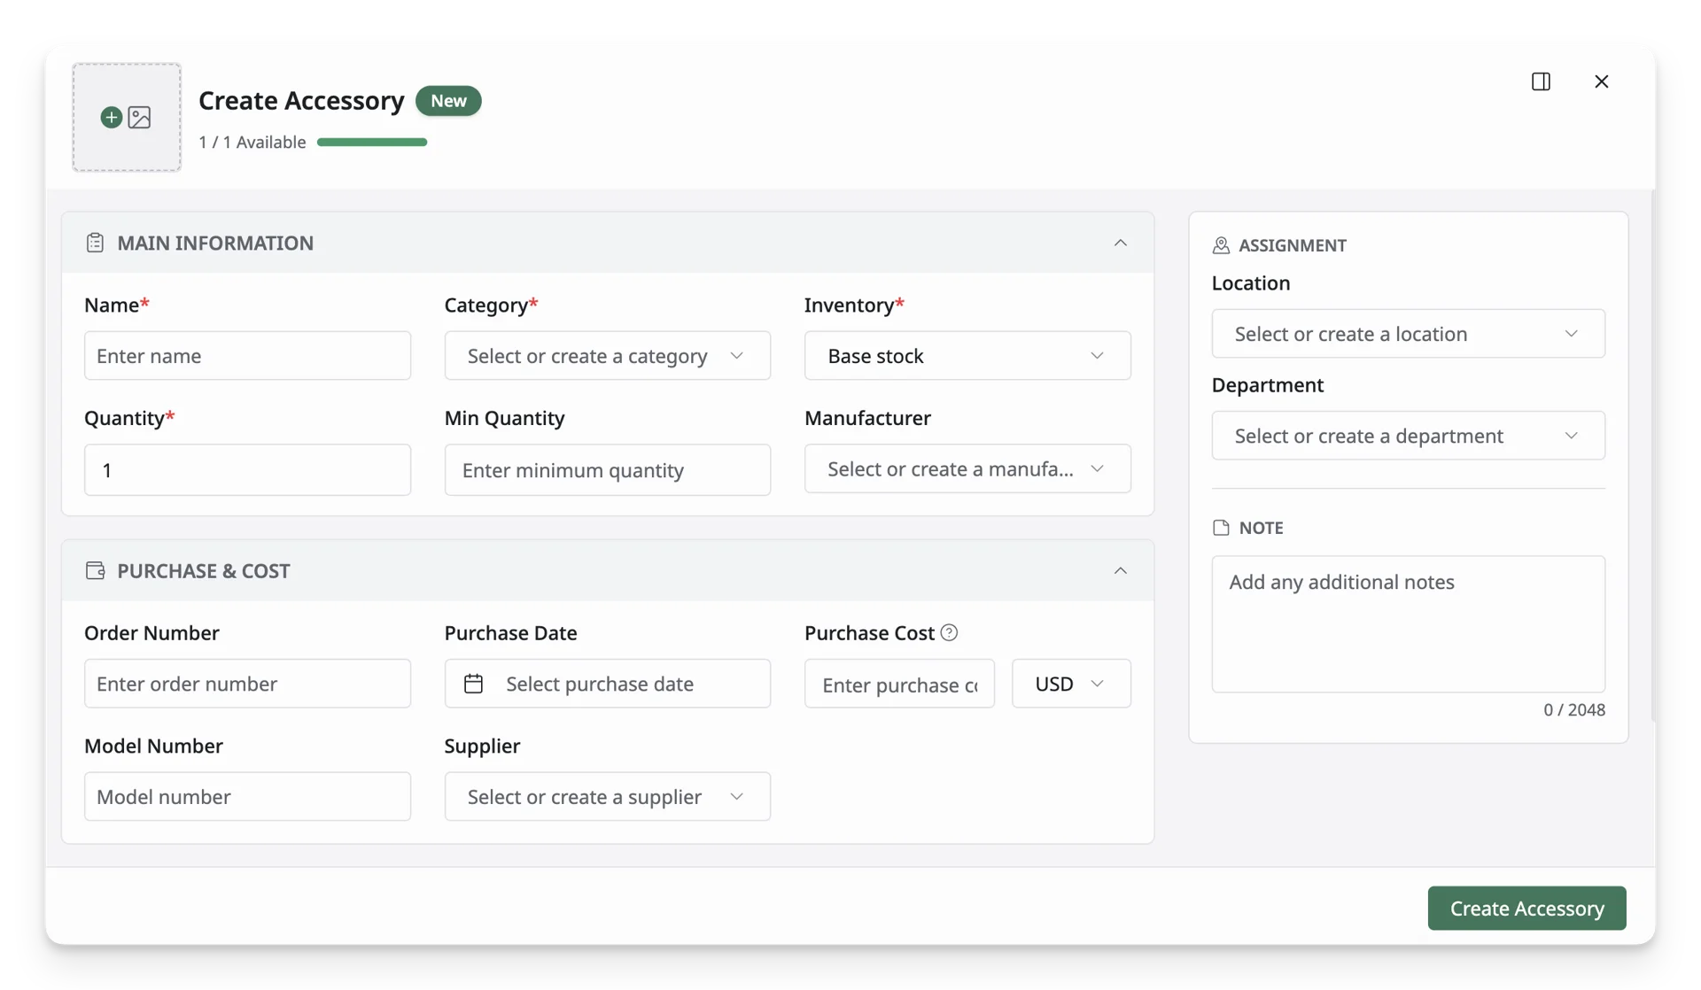This screenshot has height=990, width=1701.
Task: Focus the Name input field
Action: 247,356
